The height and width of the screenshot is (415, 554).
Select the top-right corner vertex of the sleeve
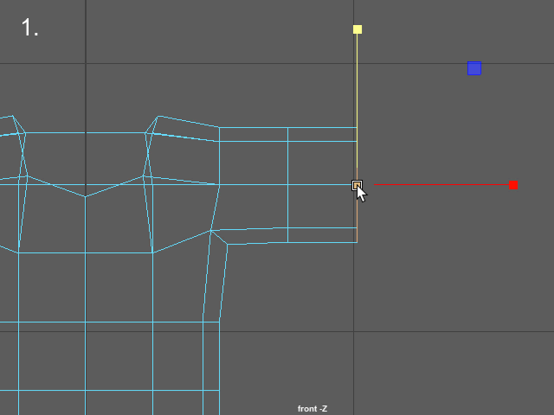point(357,128)
